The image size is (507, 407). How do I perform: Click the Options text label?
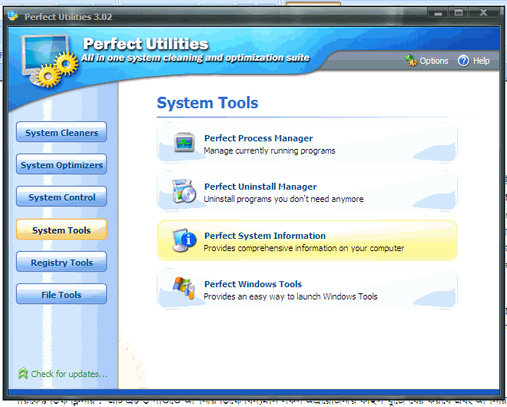click(433, 61)
